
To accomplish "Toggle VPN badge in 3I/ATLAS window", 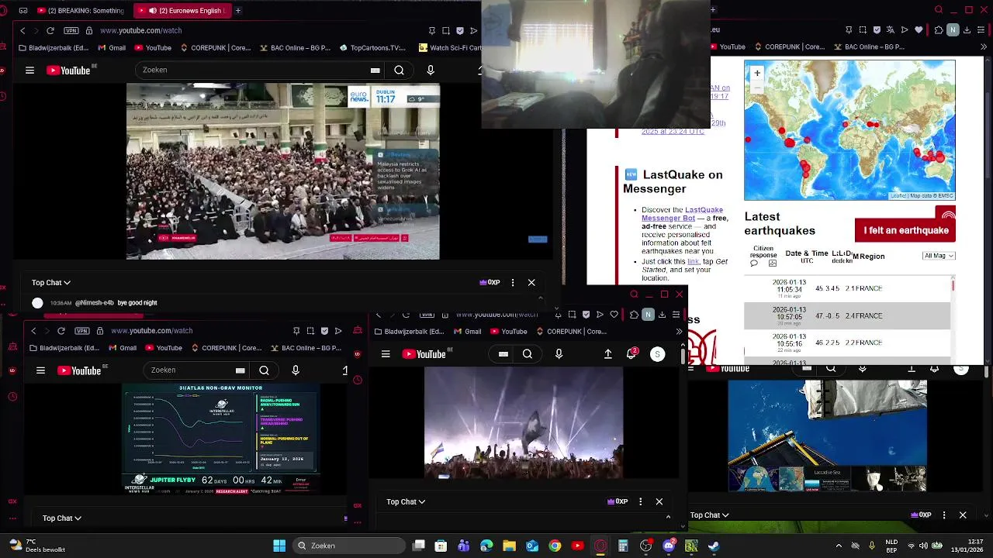I will coord(82,331).
